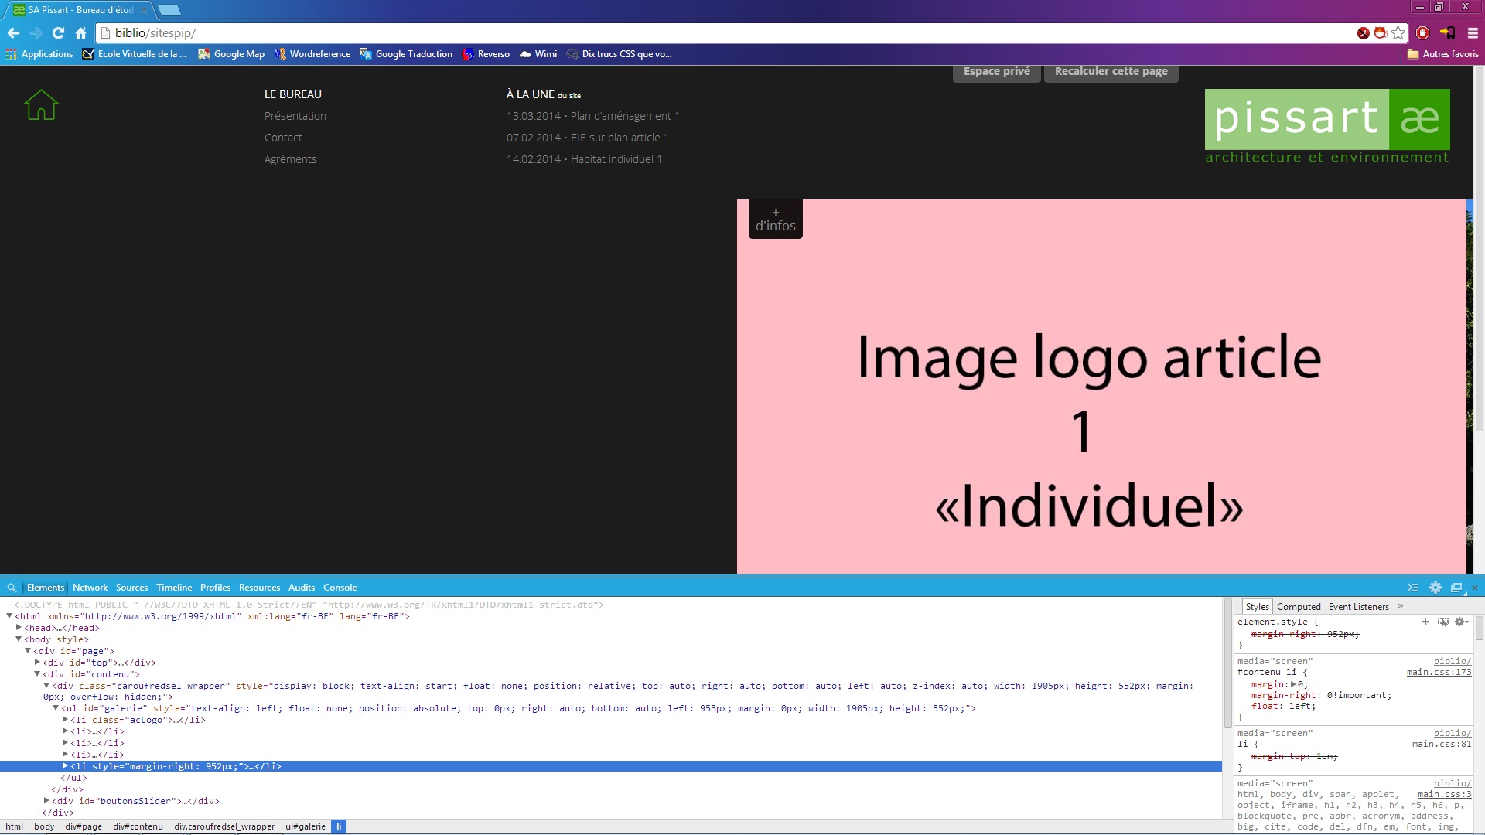Image resolution: width=1485 pixels, height=835 pixels.
Task: Add a new CSS rule with the plus icon
Action: (x=1425, y=622)
